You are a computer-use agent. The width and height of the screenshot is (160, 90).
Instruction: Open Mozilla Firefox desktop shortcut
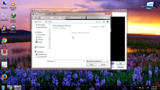pos(4,79)
